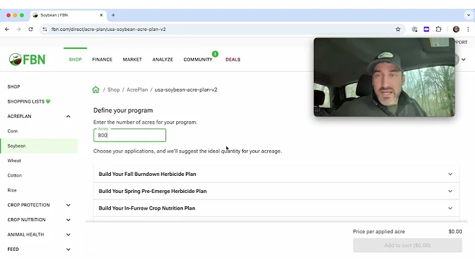Open the ANALYZE nav tab
Viewport: 475px width, 266px height.
point(163,59)
